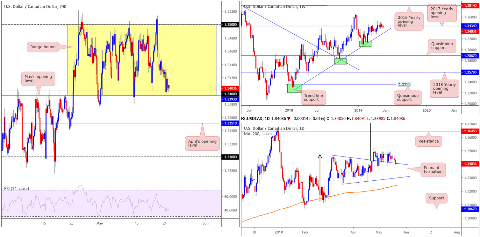Screen dimensions: 480x237
Task: Click the '2020' date label on weekly chart
Action: pos(426,110)
